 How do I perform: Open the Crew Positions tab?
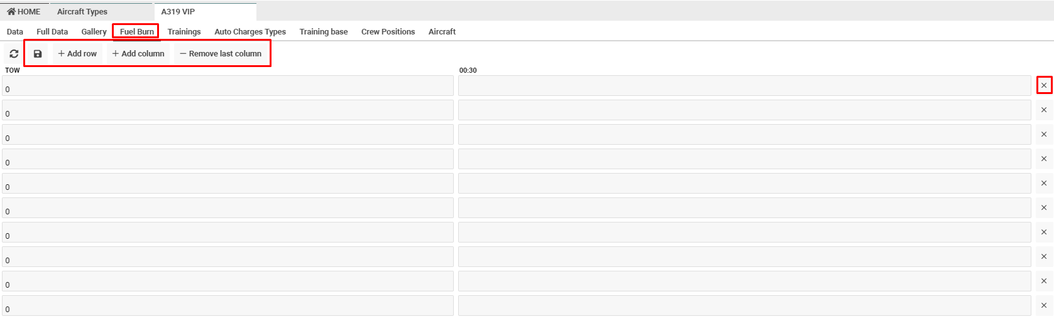[388, 32]
